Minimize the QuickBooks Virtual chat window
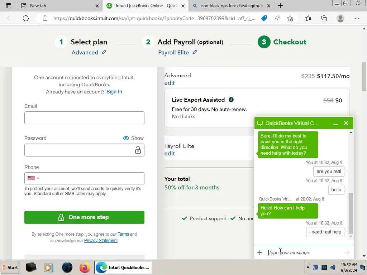 pos(335,123)
